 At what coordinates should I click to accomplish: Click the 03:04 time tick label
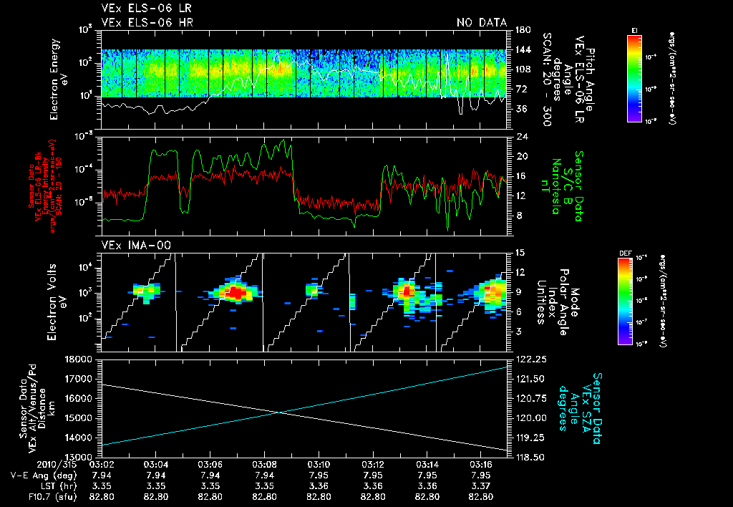[155, 465]
